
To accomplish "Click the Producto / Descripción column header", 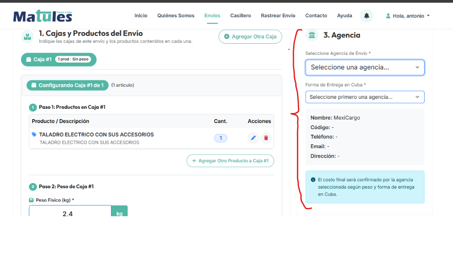I will (60, 121).
